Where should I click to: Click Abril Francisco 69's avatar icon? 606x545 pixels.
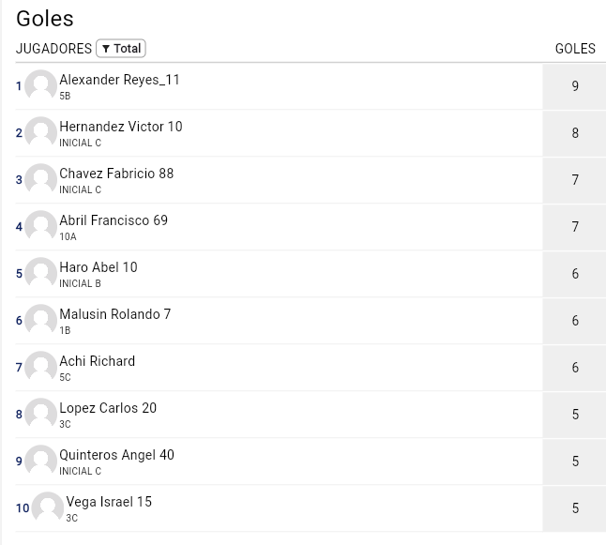coord(40,226)
